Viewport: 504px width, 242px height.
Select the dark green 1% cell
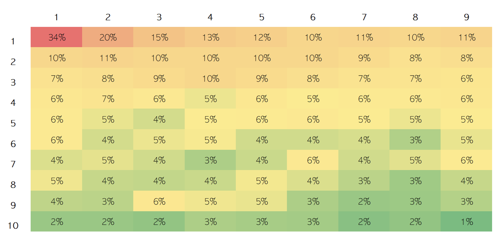tap(466, 222)
